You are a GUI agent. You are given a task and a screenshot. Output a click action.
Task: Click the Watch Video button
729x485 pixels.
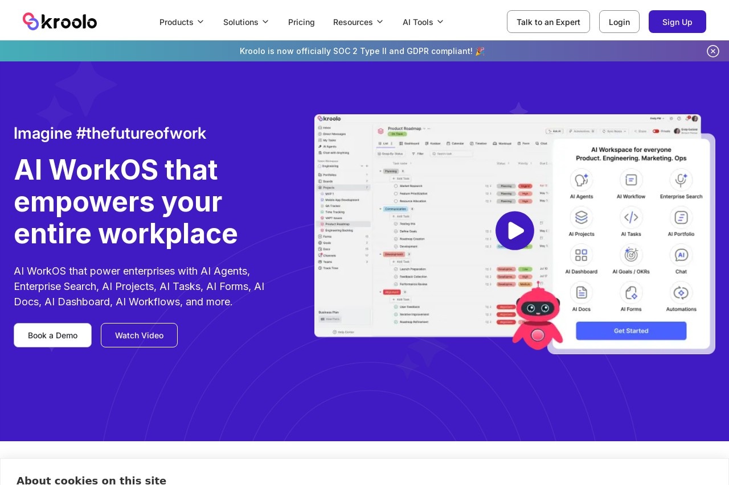pyautogui.click(x=139, y=335)
